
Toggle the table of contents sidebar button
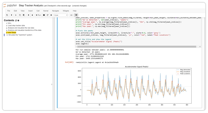76,15
